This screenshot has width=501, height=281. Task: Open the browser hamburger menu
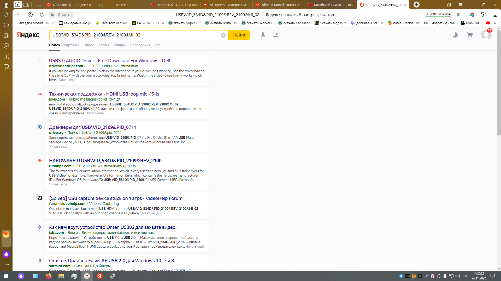pos(461,5)
